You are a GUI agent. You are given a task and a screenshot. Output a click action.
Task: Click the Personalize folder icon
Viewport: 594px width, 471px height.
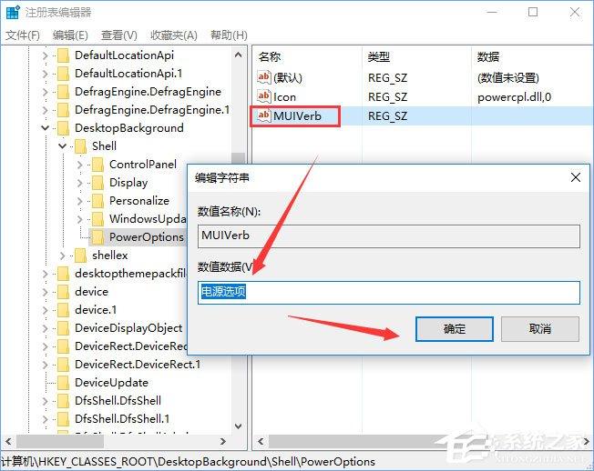98,201
